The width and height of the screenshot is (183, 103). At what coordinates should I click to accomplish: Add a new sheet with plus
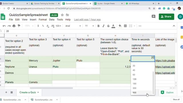[x=6, y=92]
